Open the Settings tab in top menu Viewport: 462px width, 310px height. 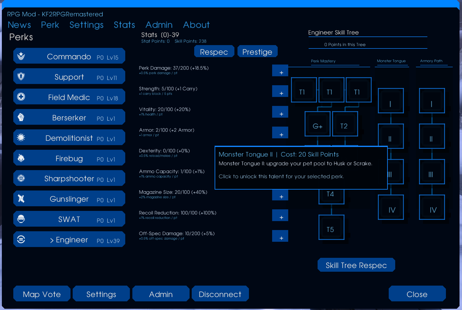coord(87,25)
